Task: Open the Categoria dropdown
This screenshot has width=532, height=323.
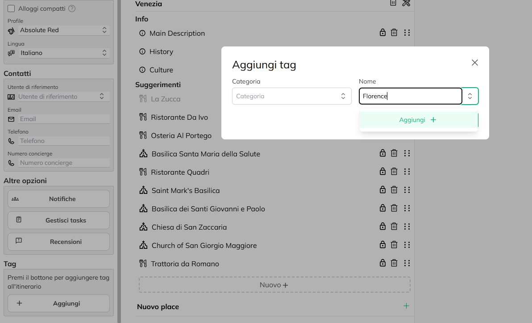Action: [x=291, y=96]
